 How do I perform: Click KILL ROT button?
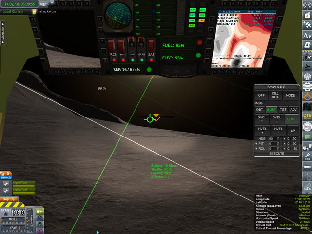click(x=275, y=96)
